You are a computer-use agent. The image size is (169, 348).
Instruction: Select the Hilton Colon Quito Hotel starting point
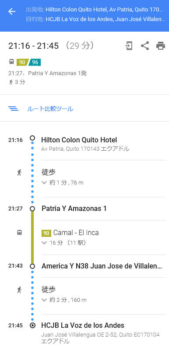(79, 140)
